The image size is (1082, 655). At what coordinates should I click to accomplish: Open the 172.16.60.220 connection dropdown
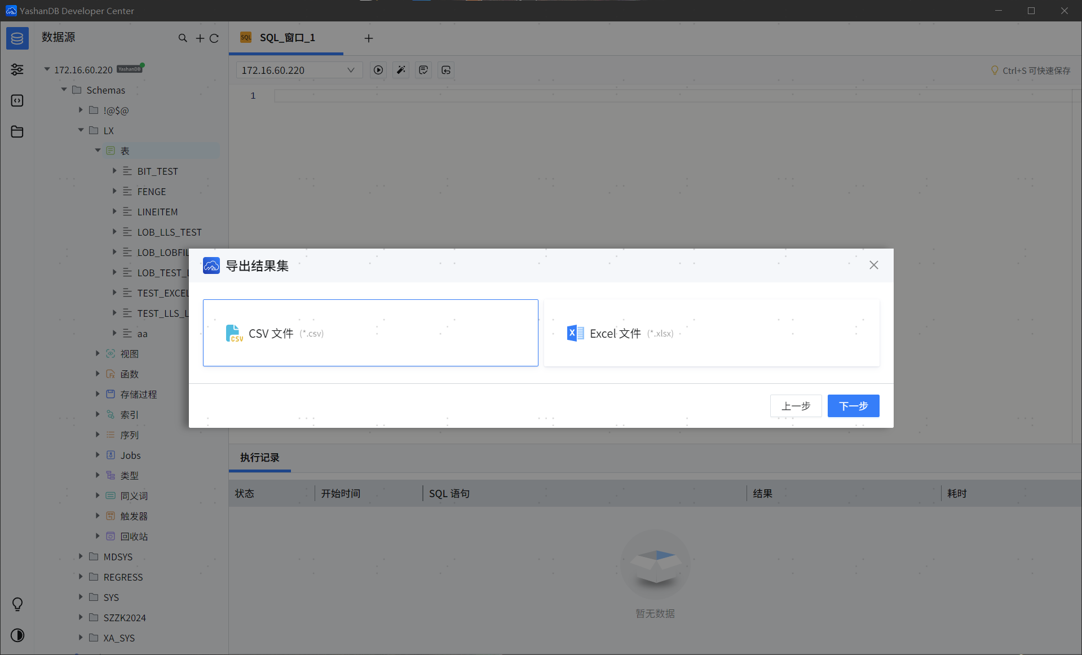pos(299,70)
